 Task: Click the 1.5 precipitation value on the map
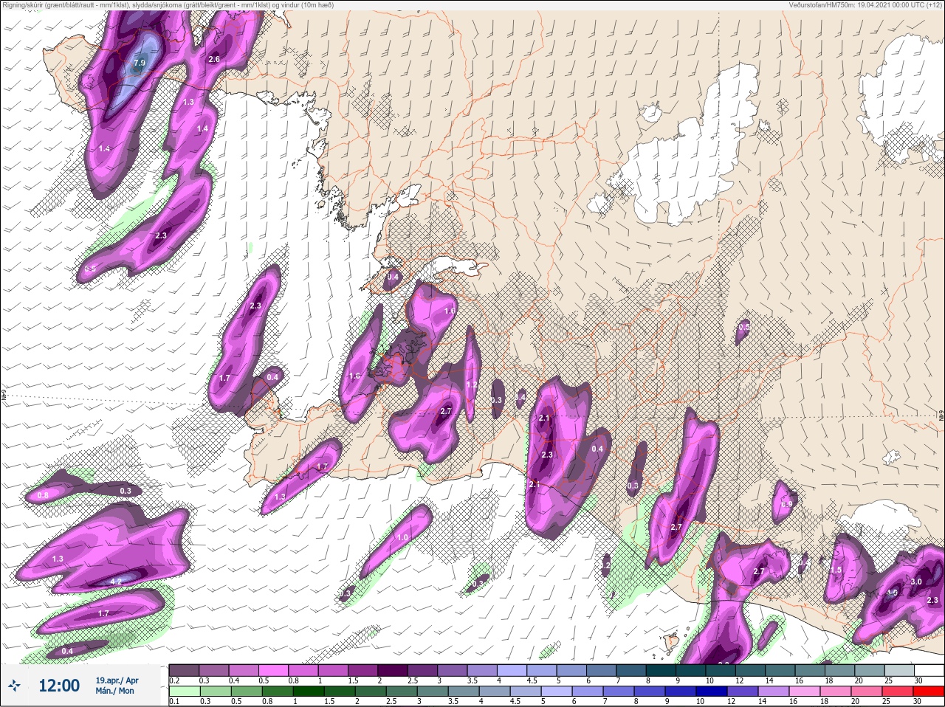point(836,570)
